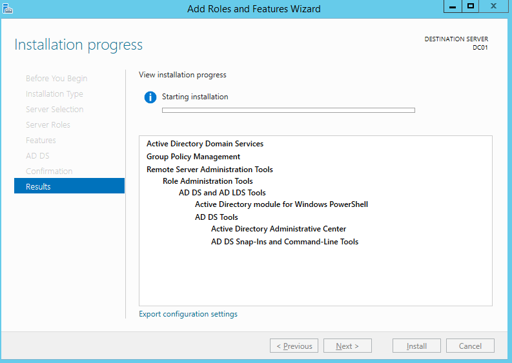
Task: Select the highlighted Results step
Action: tap(69, 186)
